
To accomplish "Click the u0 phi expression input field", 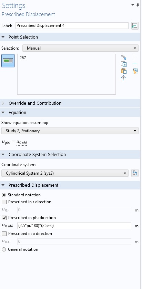I will [x=74, y=226].
